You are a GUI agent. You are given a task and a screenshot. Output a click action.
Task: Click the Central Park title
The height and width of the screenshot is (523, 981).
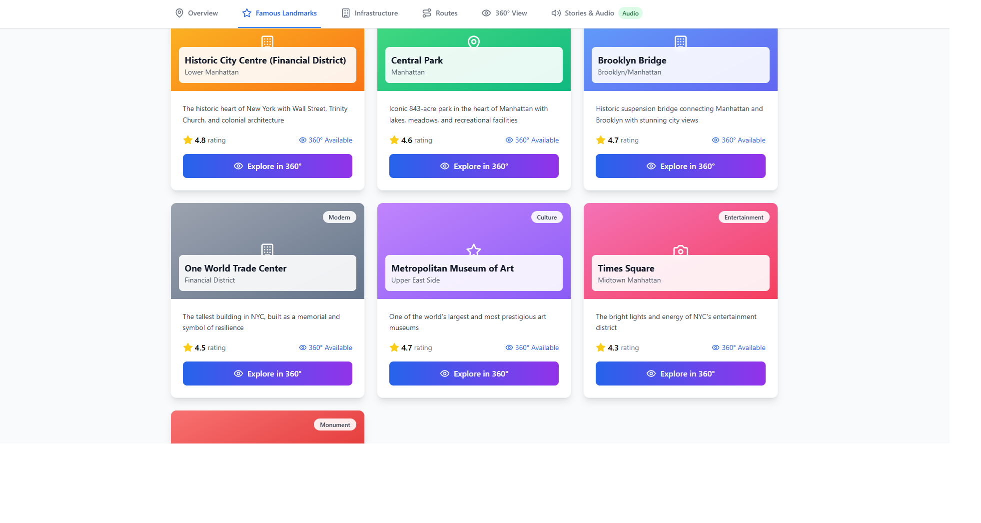tap(417, 60)
